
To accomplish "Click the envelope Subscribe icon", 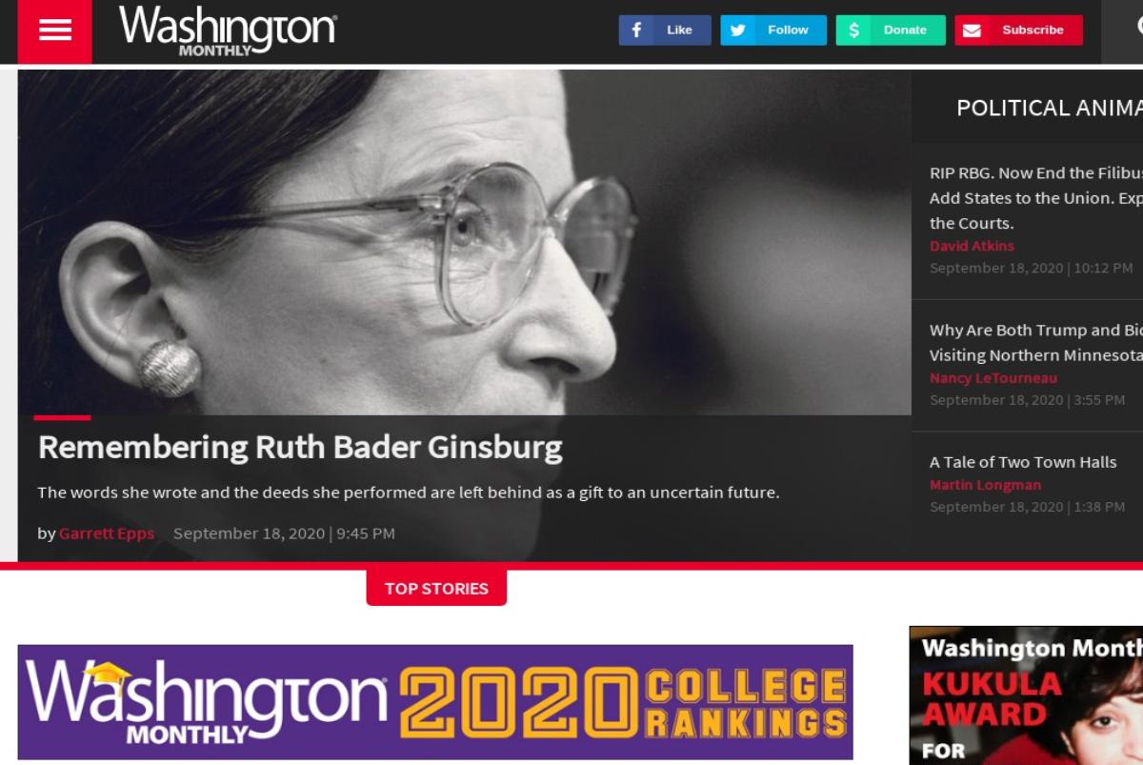I will coord(972,30).
